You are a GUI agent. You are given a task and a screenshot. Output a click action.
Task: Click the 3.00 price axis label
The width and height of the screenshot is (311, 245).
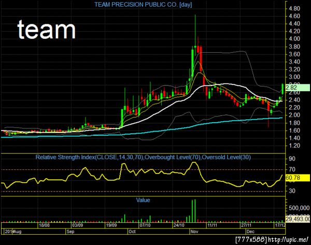coord(294,77)
